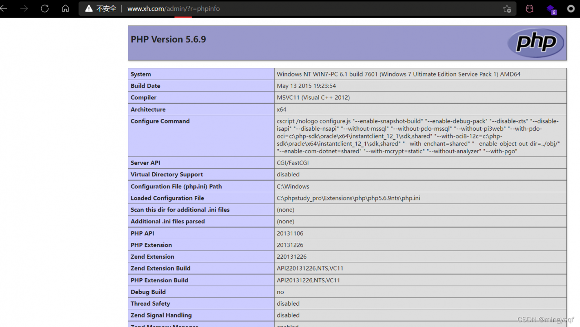
Task: Select 'API220131226,NTS,VC11' value
Action: [x=310, y=269]
